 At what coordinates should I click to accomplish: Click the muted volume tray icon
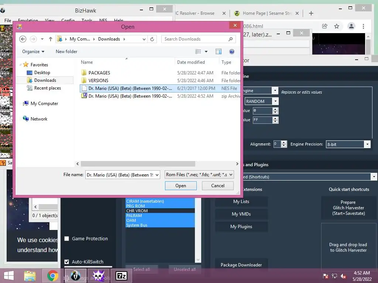[x=343, y=276]
